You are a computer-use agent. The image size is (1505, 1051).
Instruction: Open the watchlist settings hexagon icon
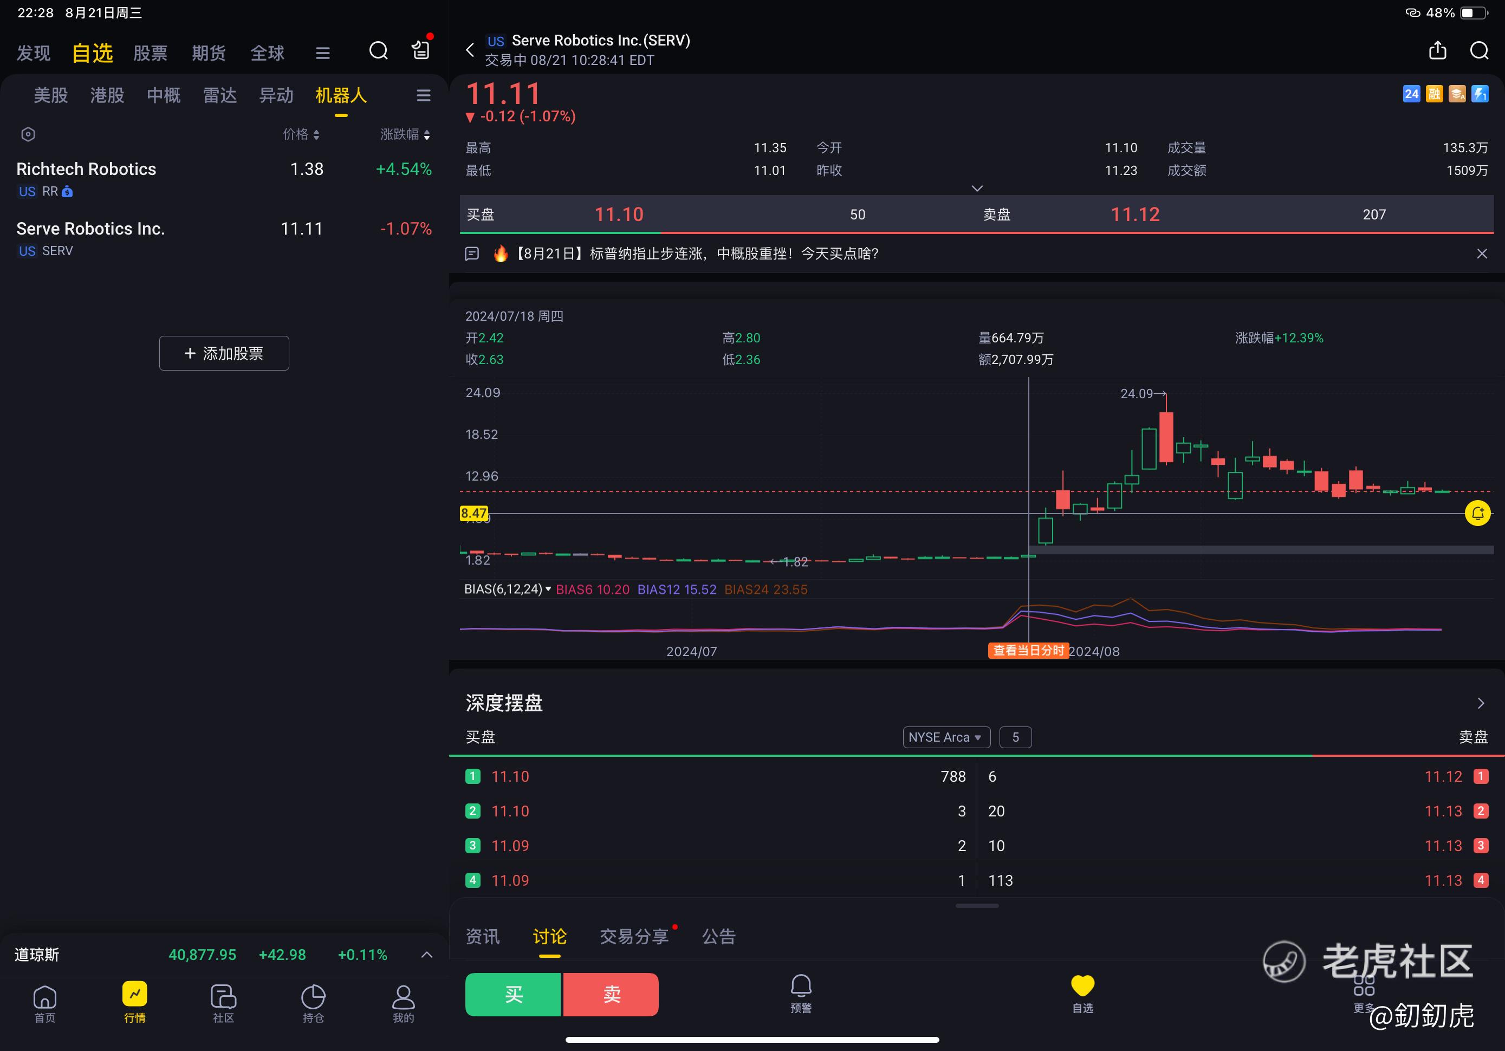pyautogui.click(x=28, y=134)
